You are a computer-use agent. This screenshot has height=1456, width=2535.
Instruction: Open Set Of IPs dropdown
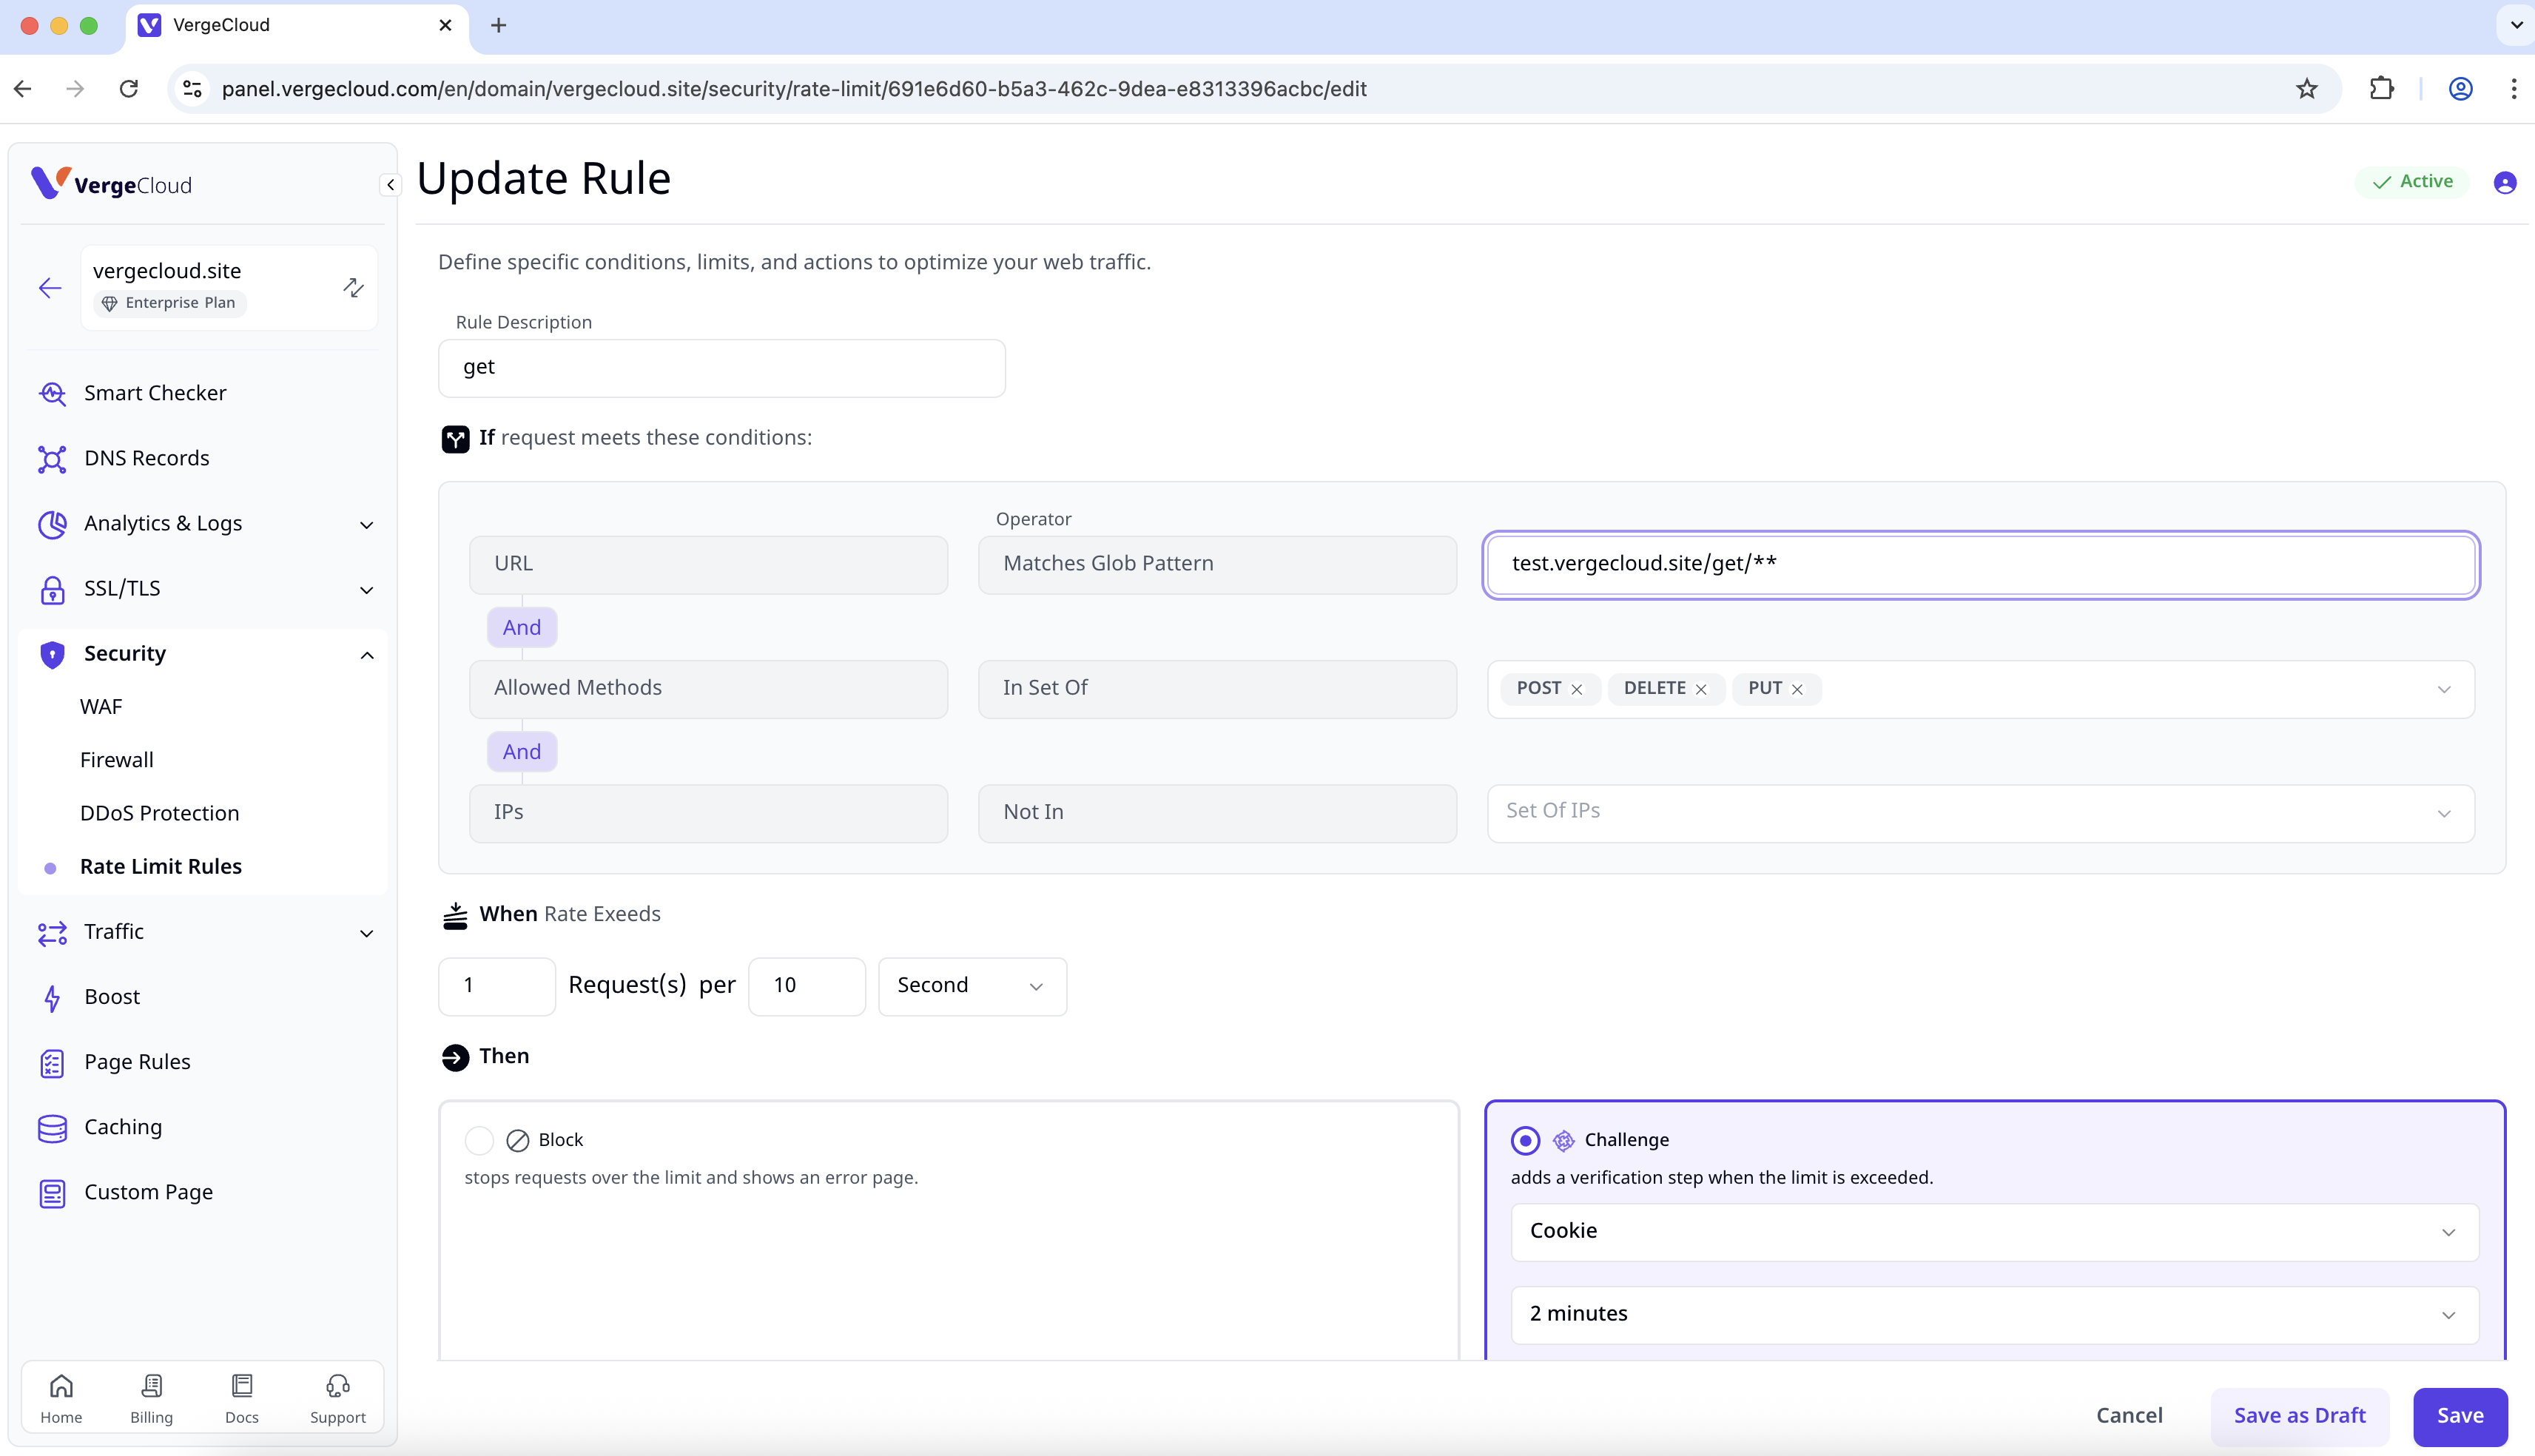click(x=1980, y=813)
